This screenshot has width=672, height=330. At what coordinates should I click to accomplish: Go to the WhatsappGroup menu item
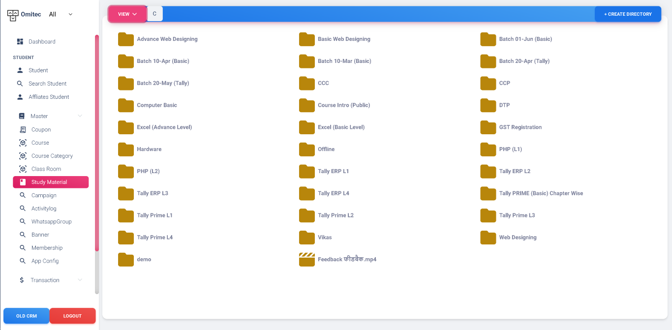(x=51, y=222)
